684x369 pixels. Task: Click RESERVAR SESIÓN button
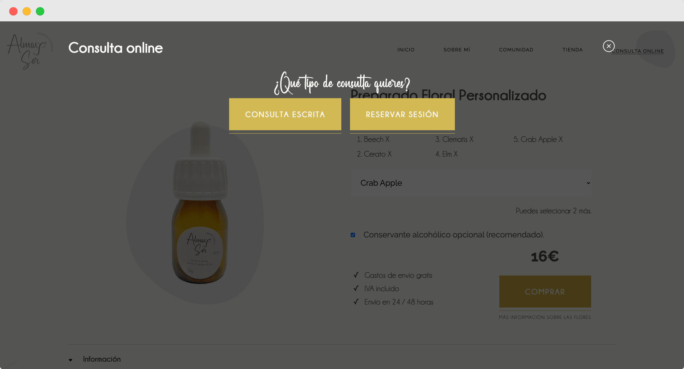[402, 115]
